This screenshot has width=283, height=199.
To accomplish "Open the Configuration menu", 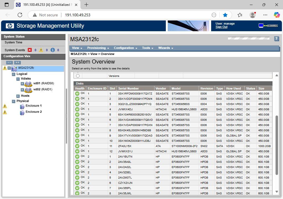I will pos(125,48).
